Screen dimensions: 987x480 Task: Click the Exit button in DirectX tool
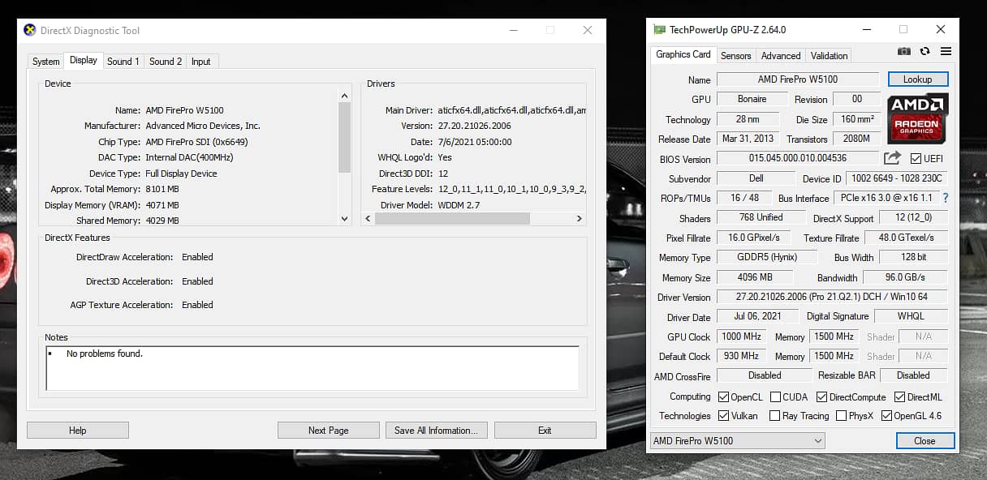[x=545, y=431]
